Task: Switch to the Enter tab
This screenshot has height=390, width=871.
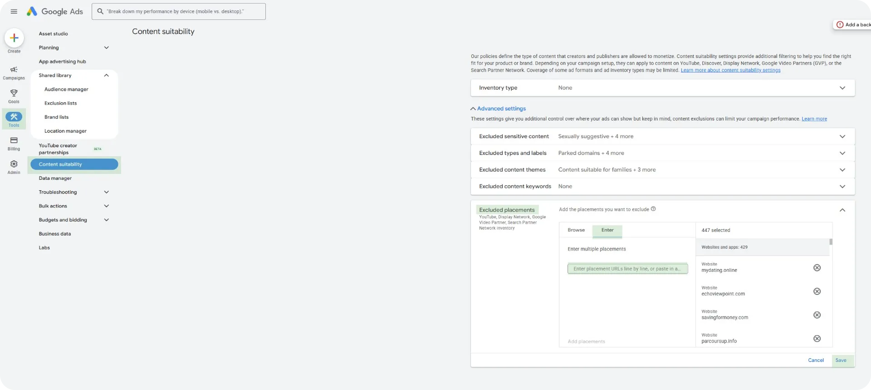Action: pos(607,230)
